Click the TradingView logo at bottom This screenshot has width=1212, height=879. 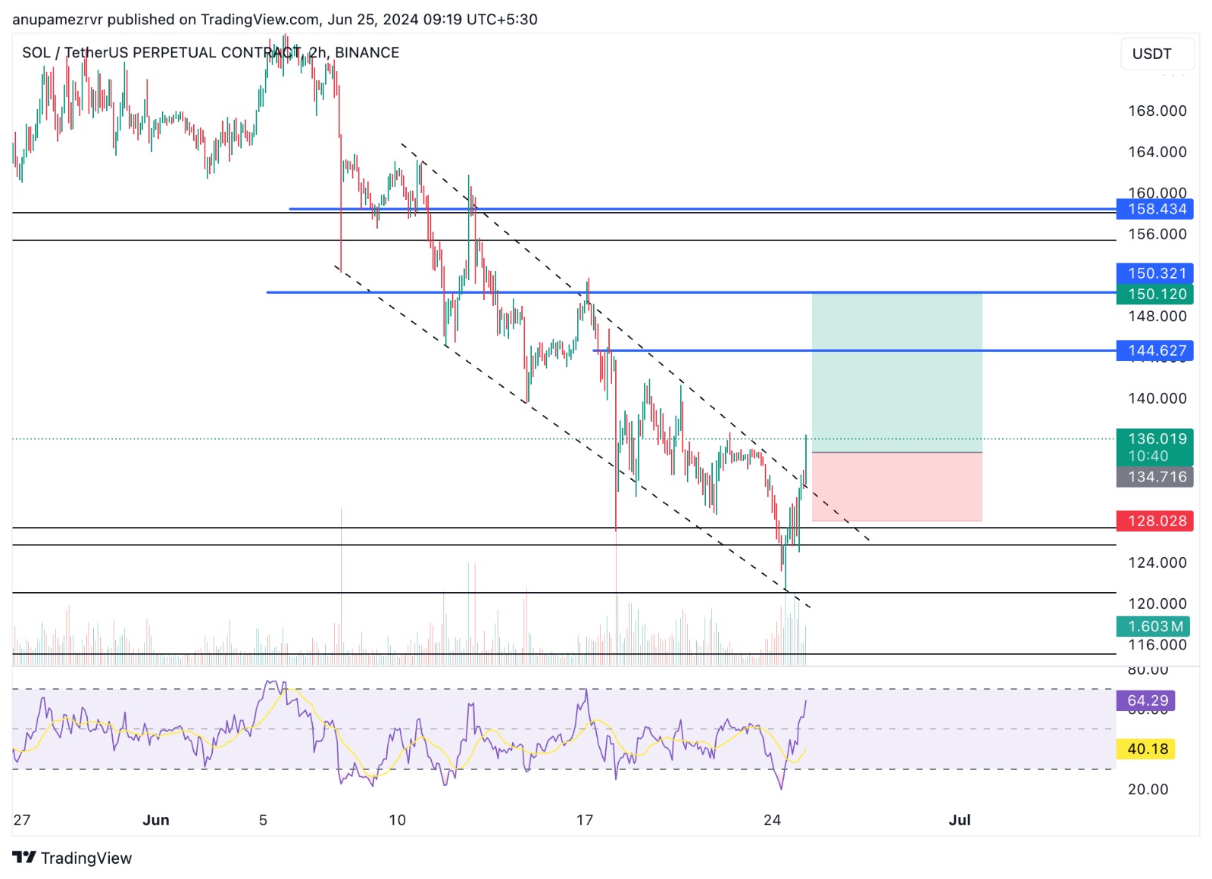[x=72, y=858]
